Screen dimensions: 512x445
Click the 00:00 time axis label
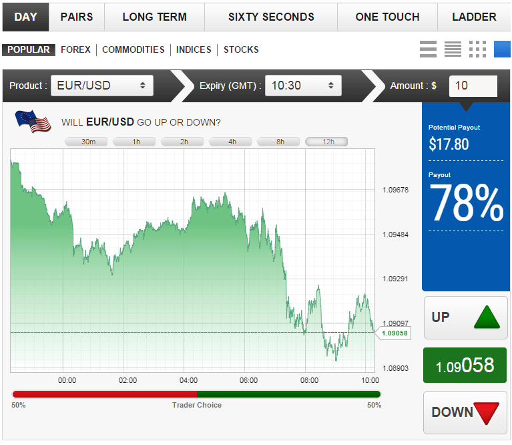pyautogui.click(x=67, y=380)
